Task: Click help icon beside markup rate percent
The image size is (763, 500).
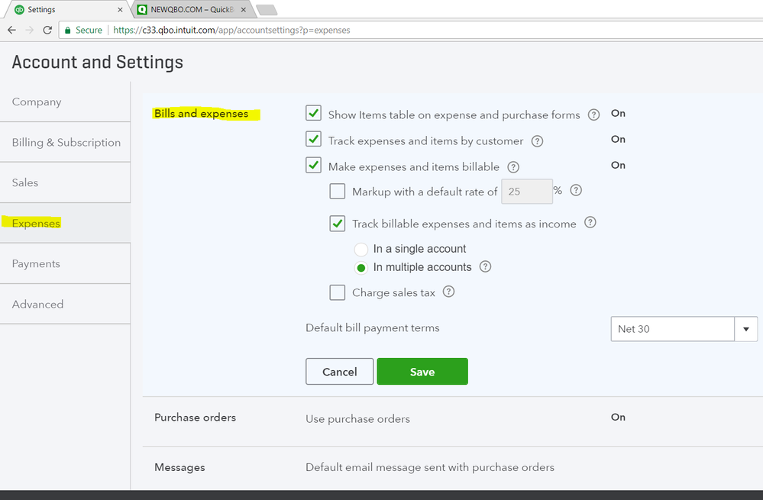Action: 576,191
